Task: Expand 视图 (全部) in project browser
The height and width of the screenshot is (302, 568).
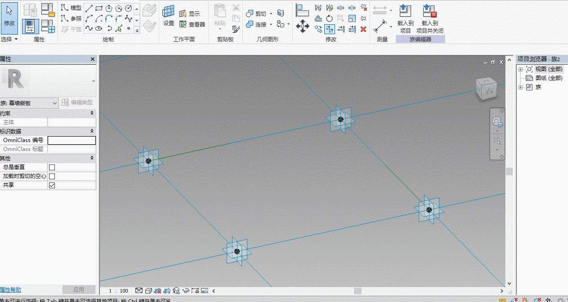Action: (x=521, y=69)
